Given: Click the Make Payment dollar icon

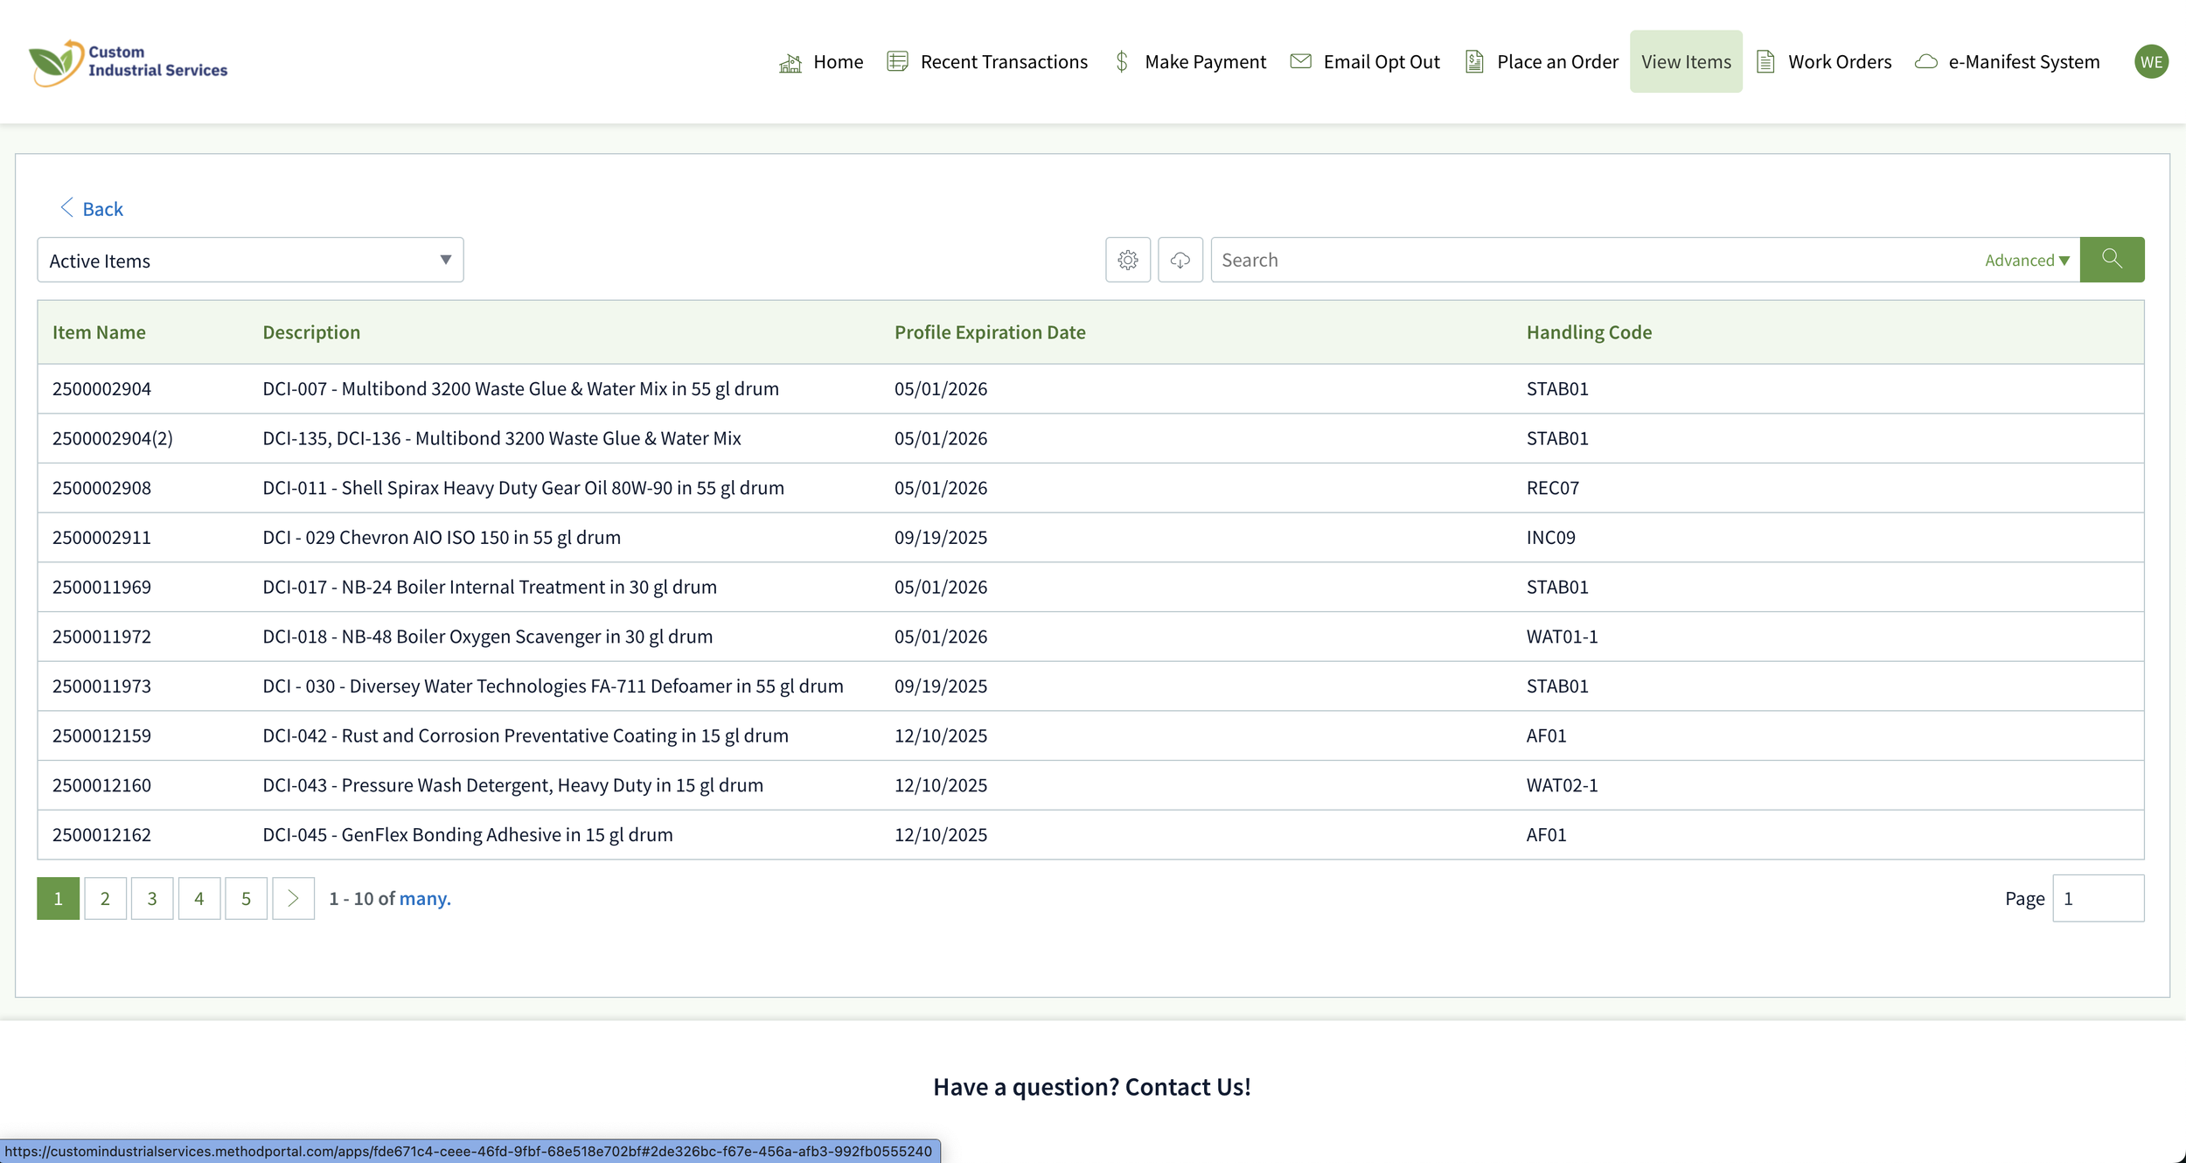Looking at the screenshot, I should coord(1122,62).
